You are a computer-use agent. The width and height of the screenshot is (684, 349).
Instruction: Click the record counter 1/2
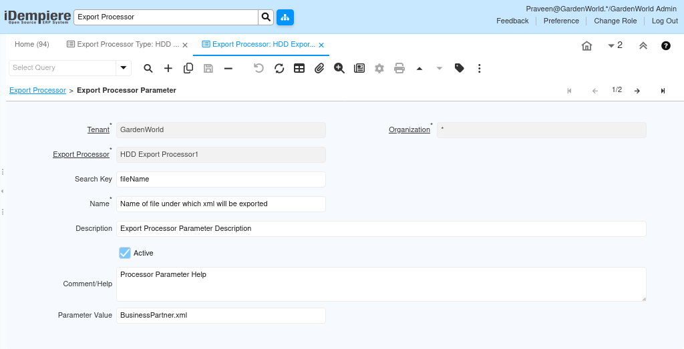pyautogui.click(x=617, y=90)
